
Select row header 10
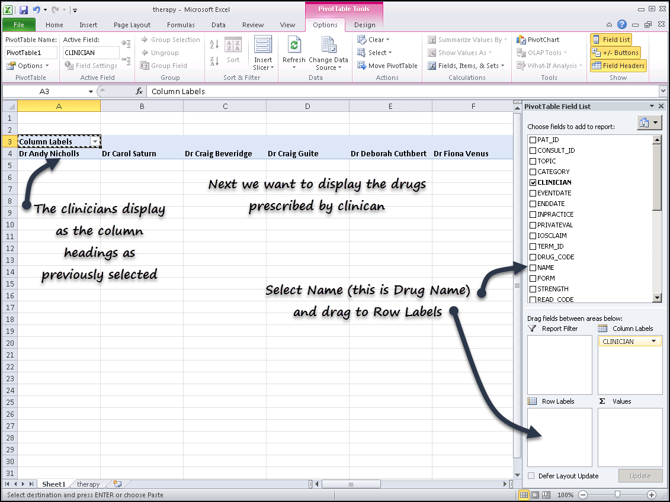[x=9, y=224]
